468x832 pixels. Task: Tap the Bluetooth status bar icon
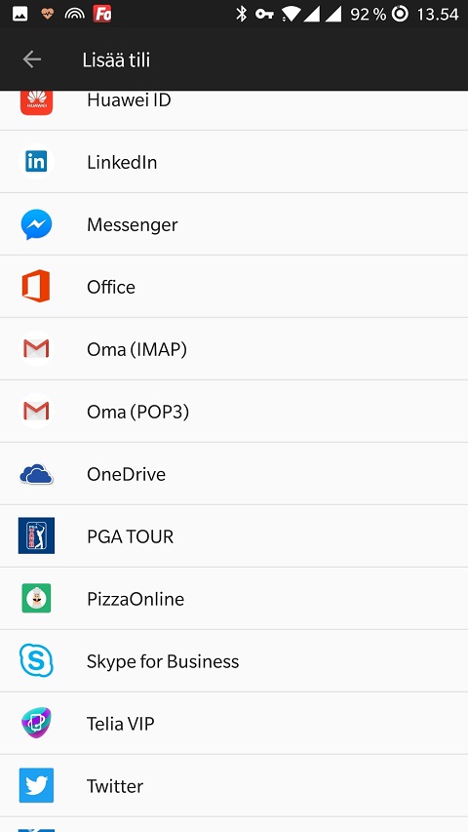[x=242, y=14]
